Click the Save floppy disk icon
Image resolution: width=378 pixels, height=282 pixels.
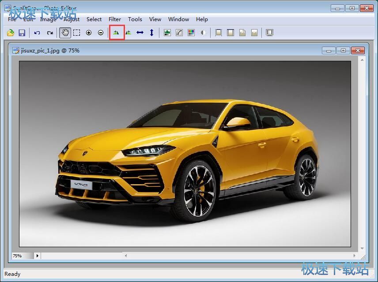click(x=22, y=33)
